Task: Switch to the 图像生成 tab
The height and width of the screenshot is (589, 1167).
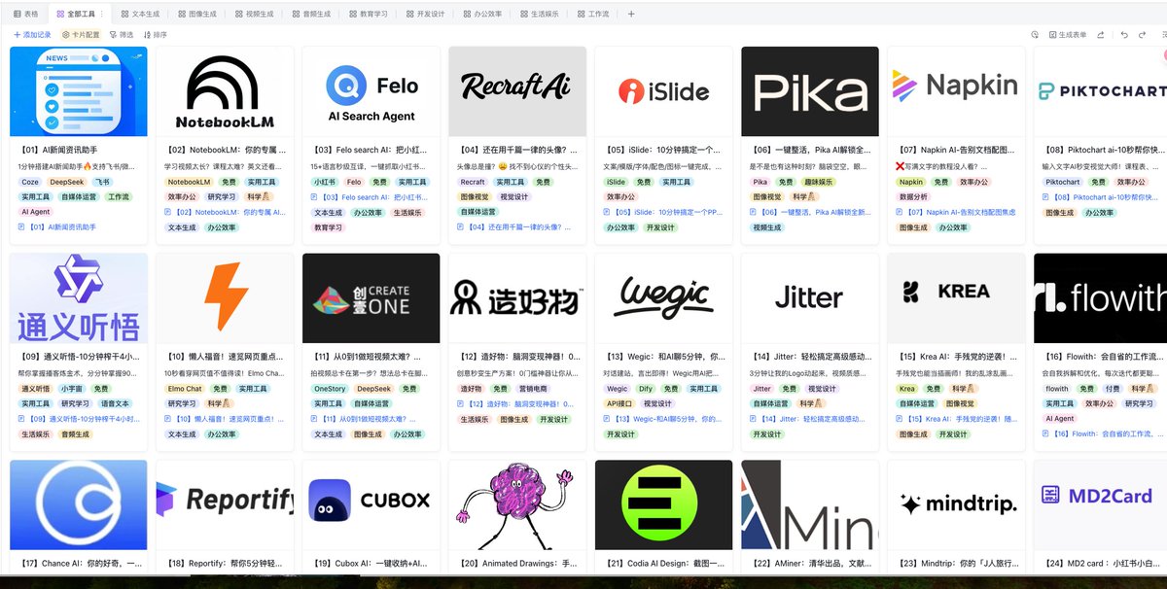Action: click(197, 15)
